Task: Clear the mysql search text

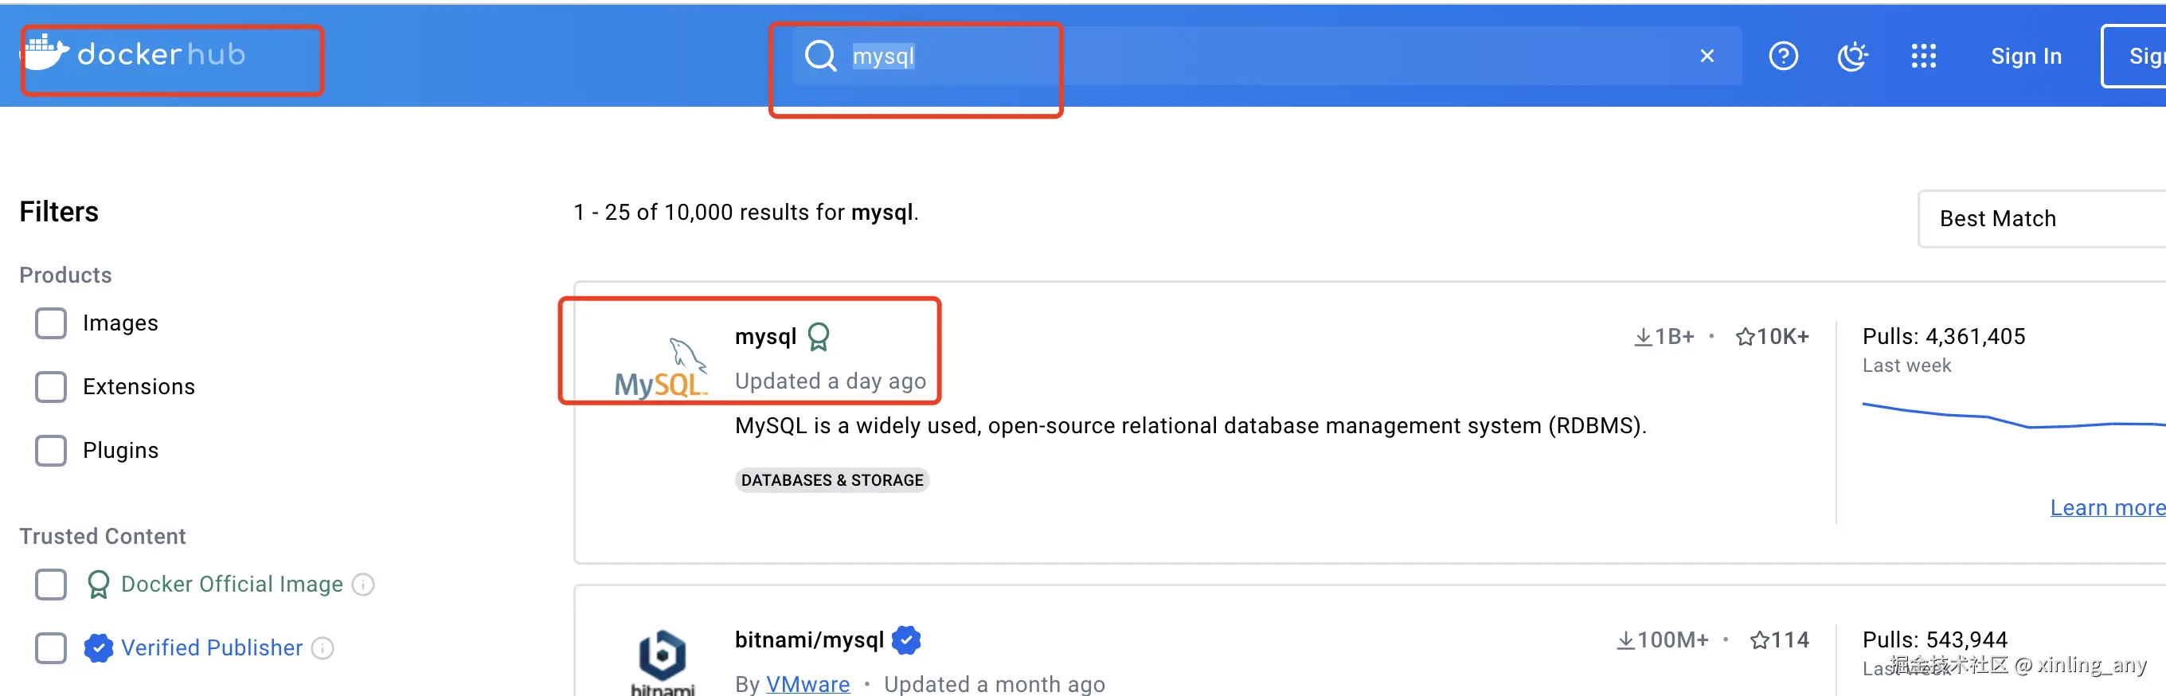Action: pyautogui.click(x=1706, y=57)
